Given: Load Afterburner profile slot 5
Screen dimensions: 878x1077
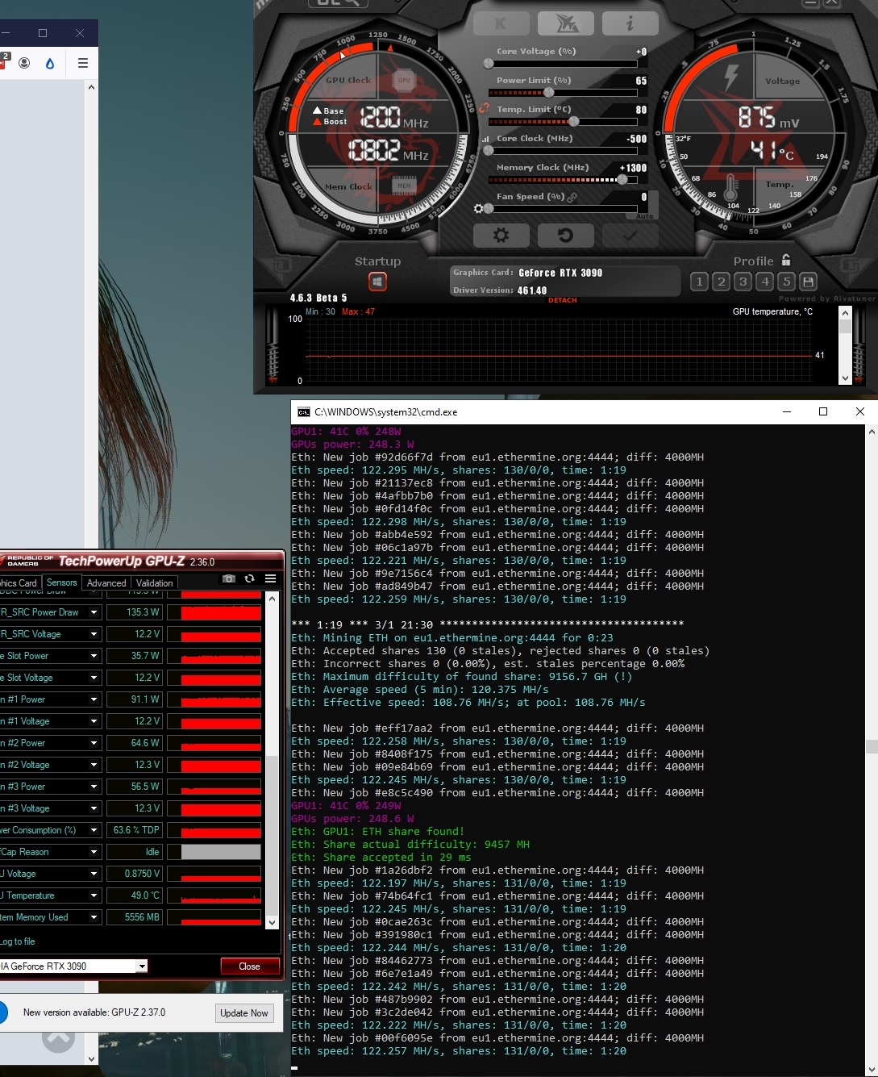Looking at the screenshot, I should pos(787,282).
